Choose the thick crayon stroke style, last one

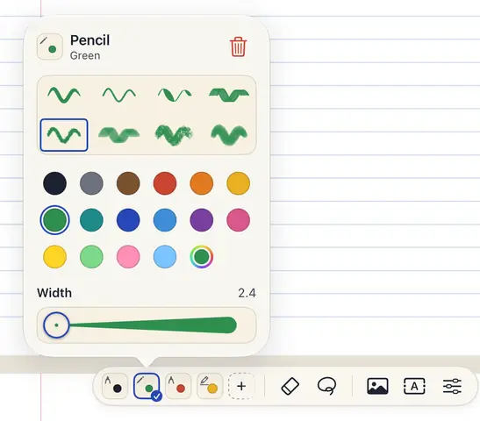[229, 135]
